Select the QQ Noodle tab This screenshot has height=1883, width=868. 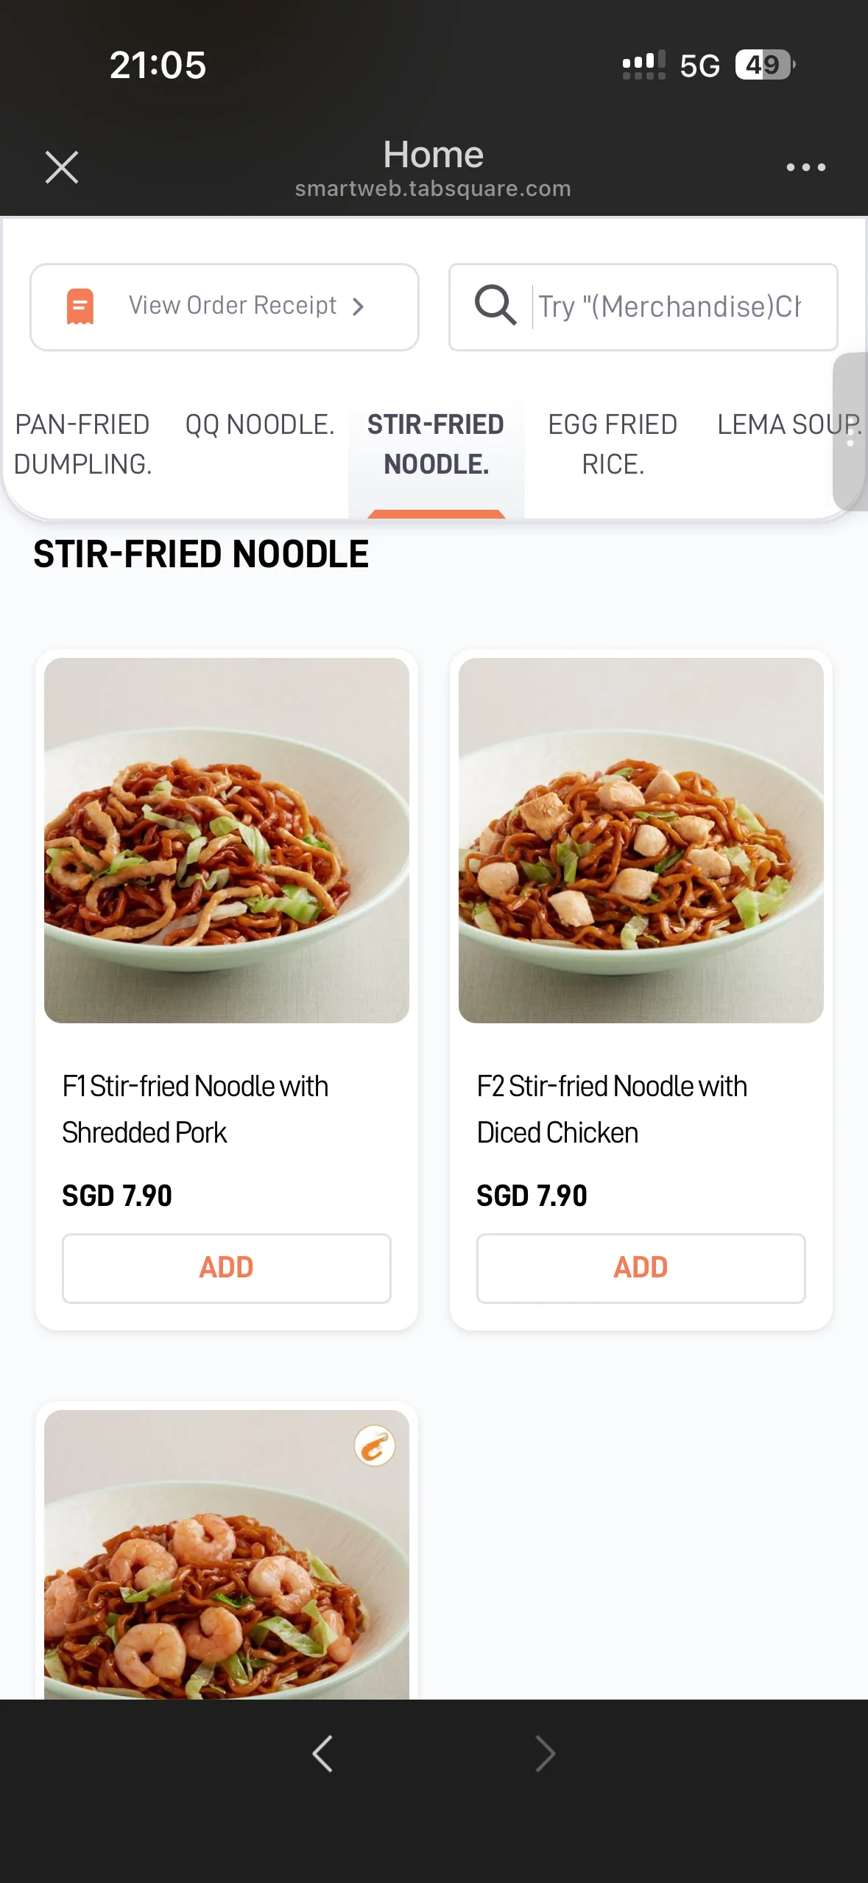(x=260, y=425)
